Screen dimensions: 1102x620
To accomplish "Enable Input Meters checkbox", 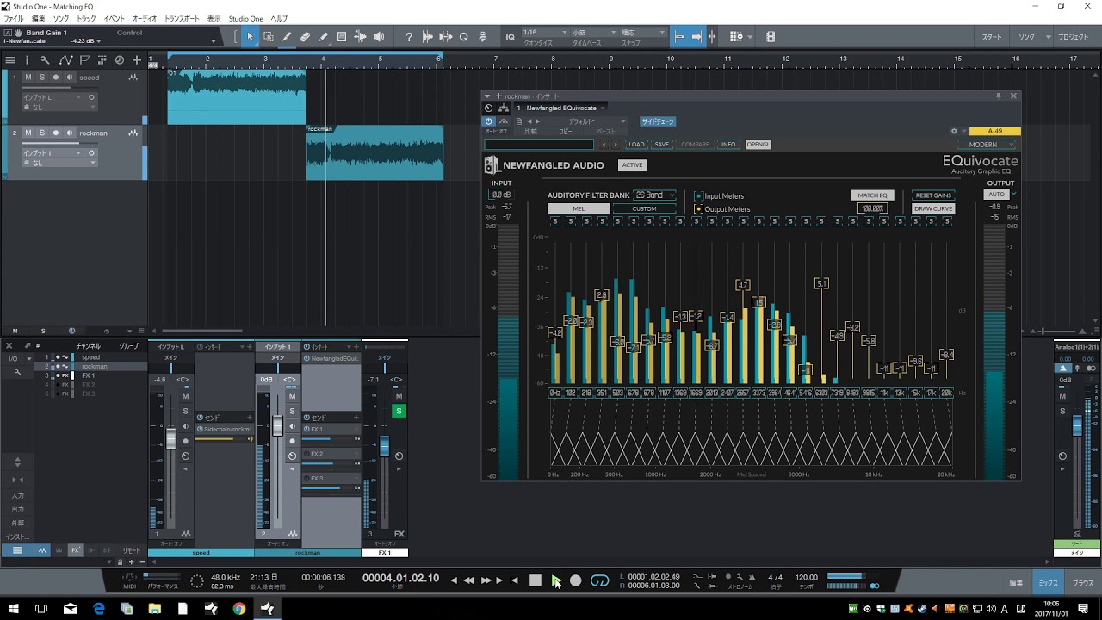I will coord(699,195).
